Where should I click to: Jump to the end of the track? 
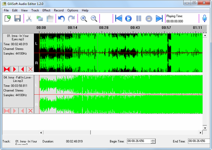pyautogui.click(x=159, y=19)
